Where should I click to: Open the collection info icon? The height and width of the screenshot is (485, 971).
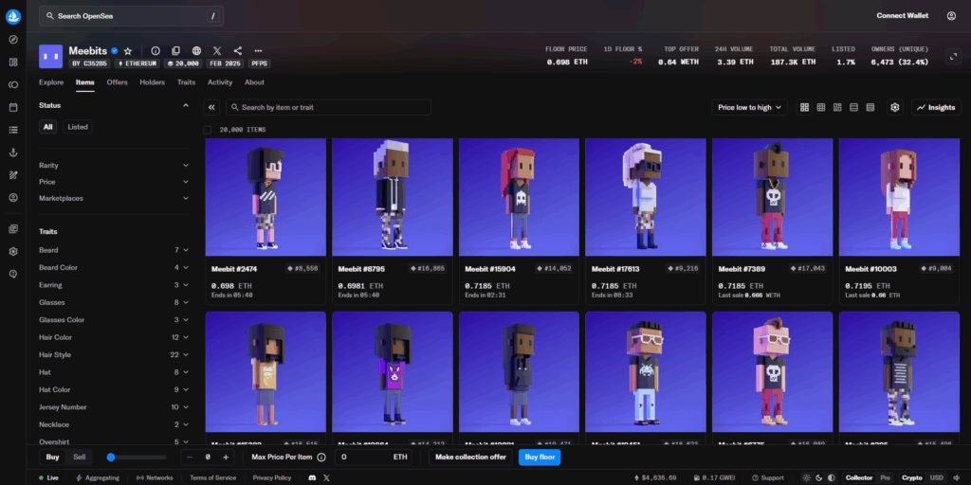click(156, 51)
